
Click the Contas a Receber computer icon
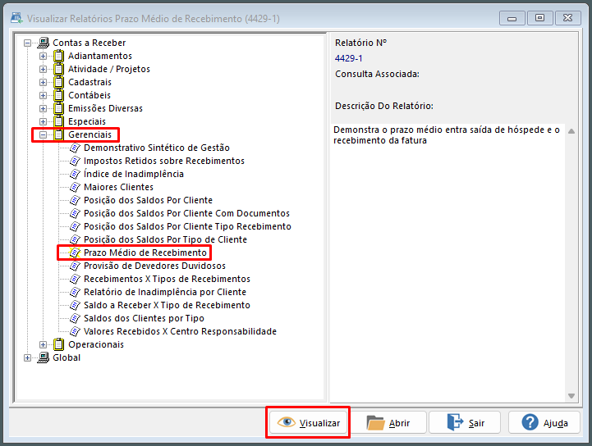coord(43,43)
